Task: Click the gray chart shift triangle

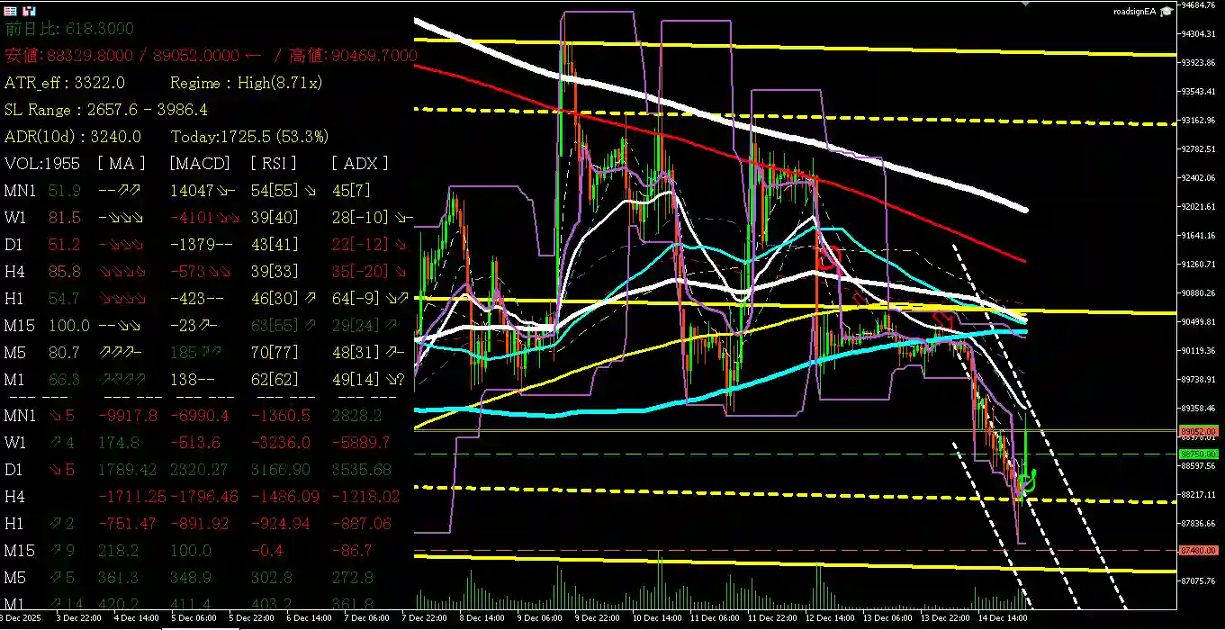Action: (x=1025, y=4)
